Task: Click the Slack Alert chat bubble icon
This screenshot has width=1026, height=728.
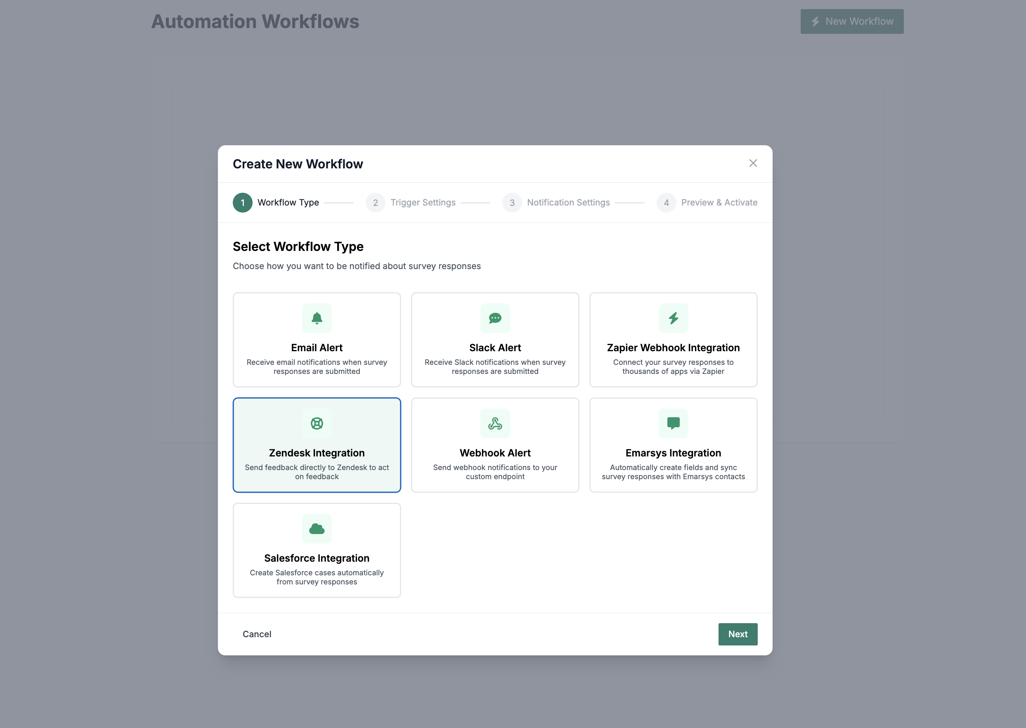Action: pos(495,318)
